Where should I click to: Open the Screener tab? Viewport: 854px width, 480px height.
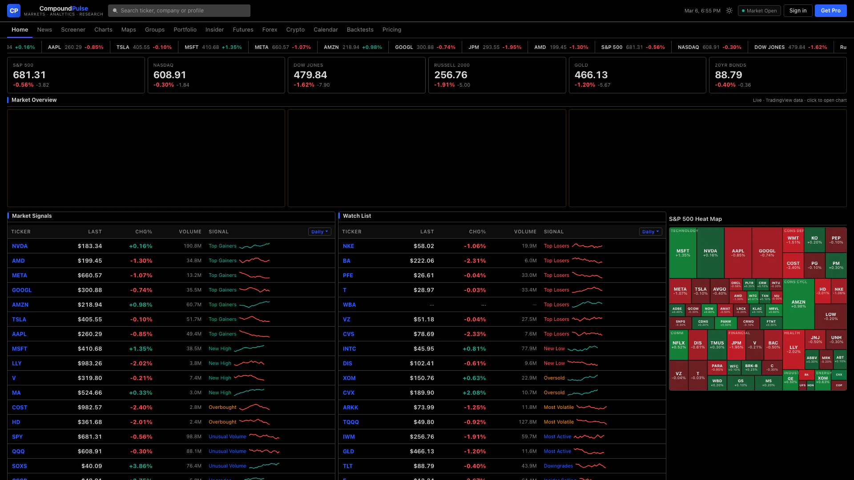pyautogui.click(x=73, y=30)
